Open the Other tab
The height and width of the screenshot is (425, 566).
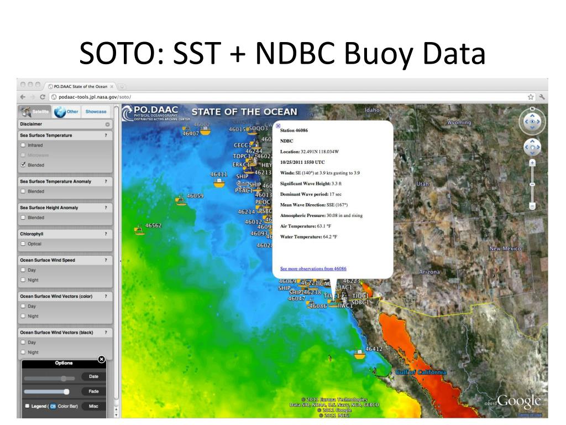point(66,112)
